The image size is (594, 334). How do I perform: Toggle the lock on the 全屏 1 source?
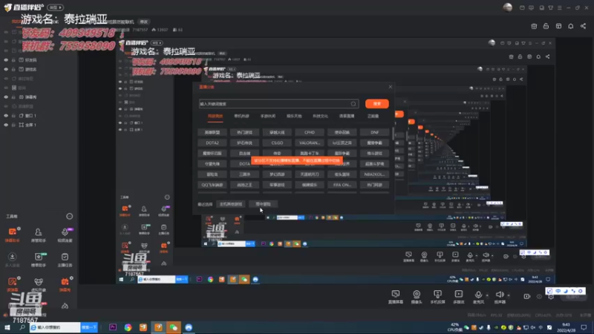click(x=13, y=125)
